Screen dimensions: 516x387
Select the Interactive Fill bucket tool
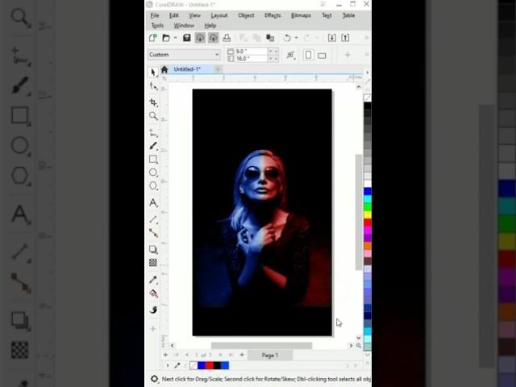(153, 293)
